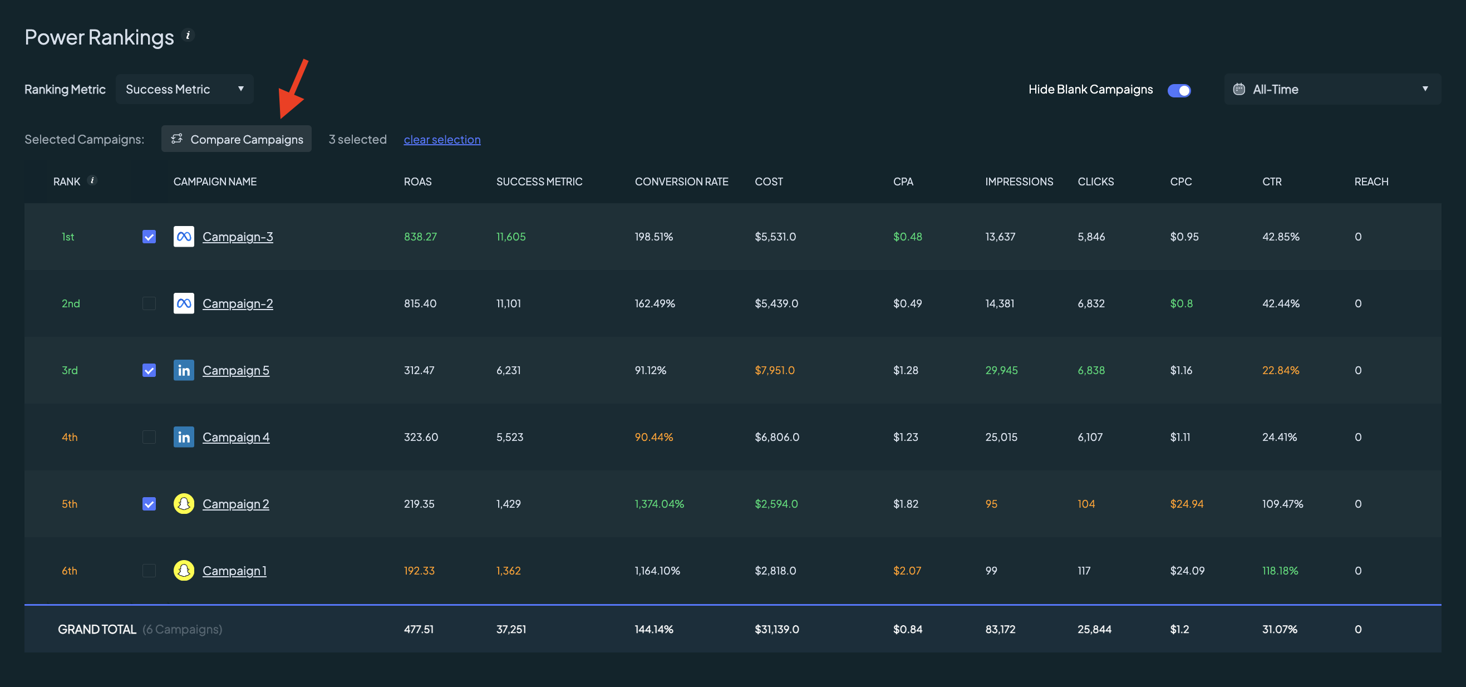Open the Success Metric ranking dropdown
The width and height of the screenshot is (1466, 687).
point(185,90)
